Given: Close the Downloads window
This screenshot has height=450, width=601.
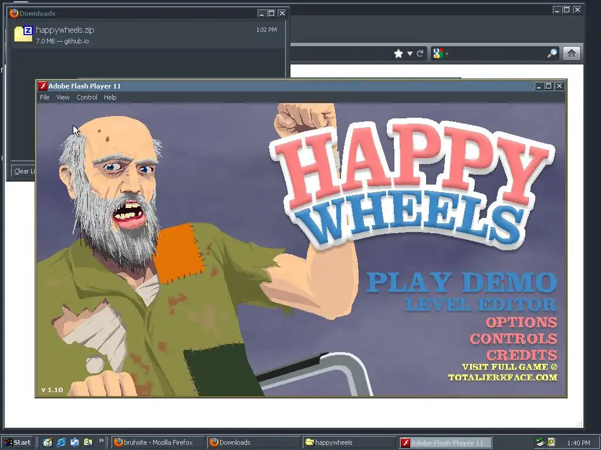Looking at the screenshot, I should tap(282, 13).
